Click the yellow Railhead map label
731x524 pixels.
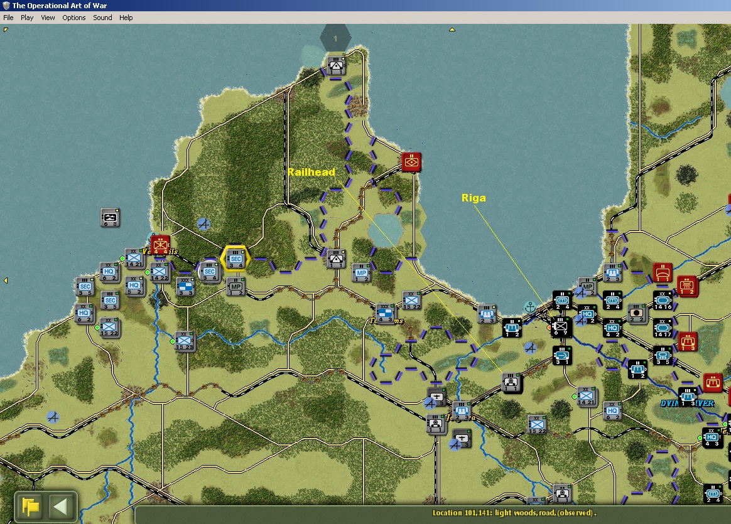[x=311, y=172]
